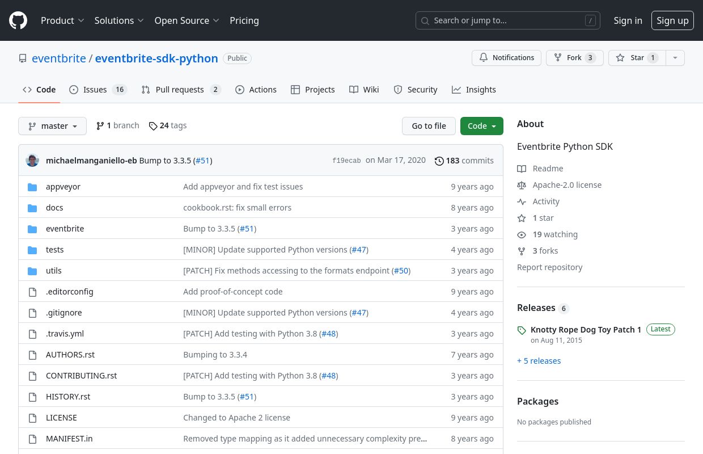Select the Code tab
The height and width of the screenshot is (454, 703).
click(39, 90)
